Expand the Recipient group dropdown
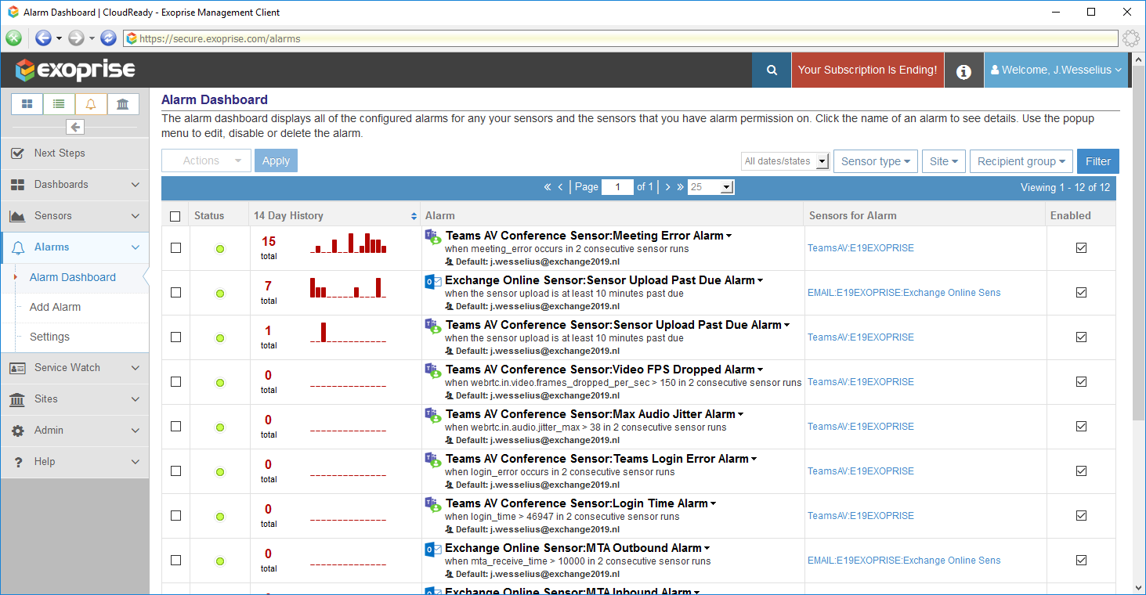1146x595 pixels. click(1021, 161)
